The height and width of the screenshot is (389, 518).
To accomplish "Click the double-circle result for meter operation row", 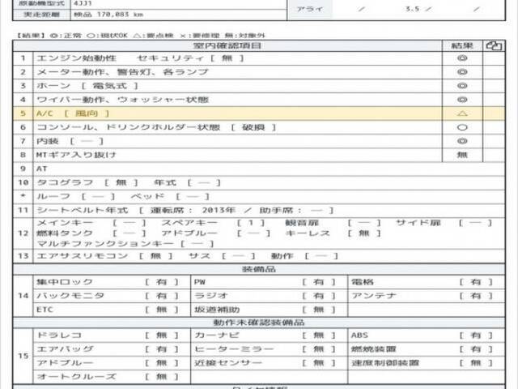I will coord(462,72).
